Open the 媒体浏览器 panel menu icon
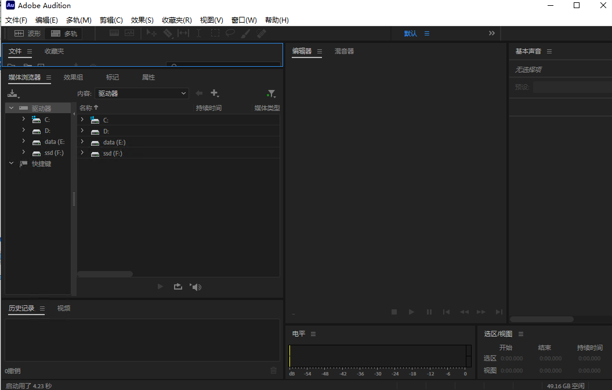Image resolution: width=612 pixels, height=390 pixels. 49,77
